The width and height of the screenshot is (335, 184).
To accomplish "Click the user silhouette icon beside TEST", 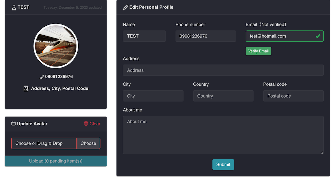I will pyautogui.click(x=14, y=7).
